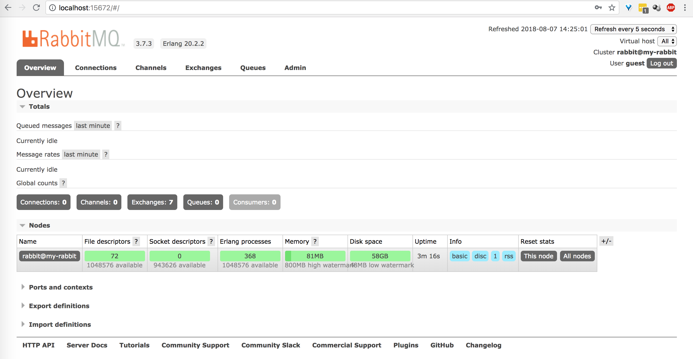The height and width of the screenshot is (359, 693).
Task: Click the saved password key icon
Action: [x=598, y=8]
